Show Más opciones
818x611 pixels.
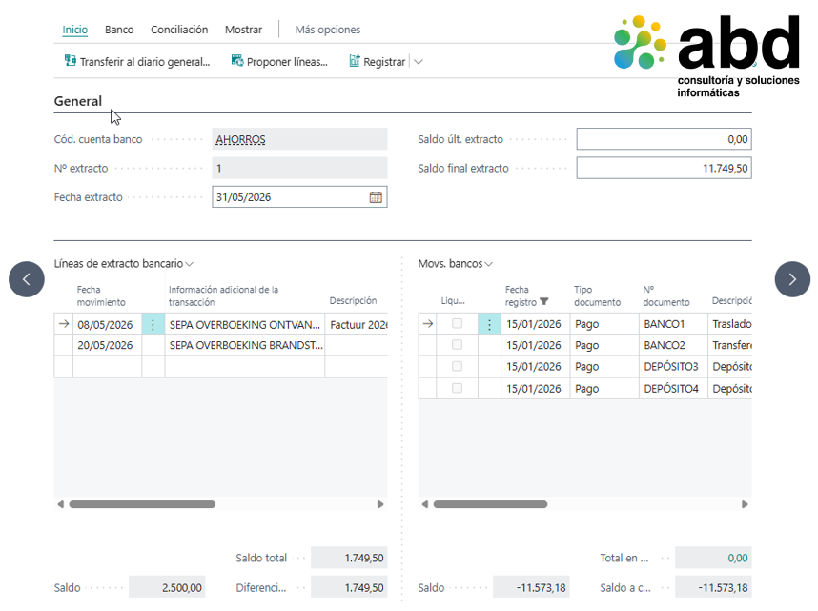pos(328,30)
